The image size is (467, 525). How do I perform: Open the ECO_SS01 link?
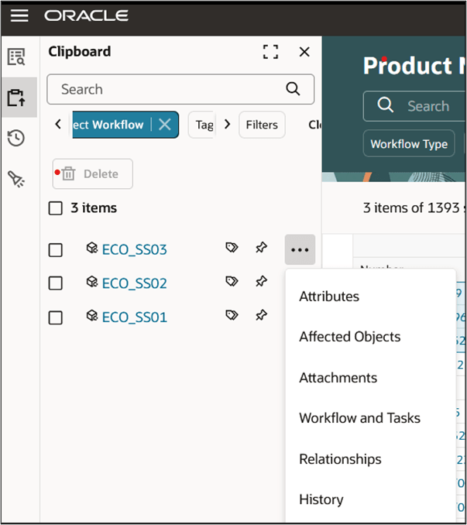pos(134,317)
